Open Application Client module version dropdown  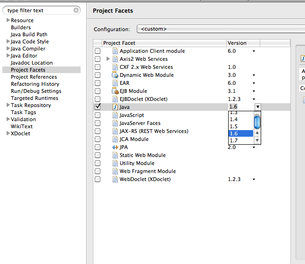pyautogui.click(x=254, y=51)
